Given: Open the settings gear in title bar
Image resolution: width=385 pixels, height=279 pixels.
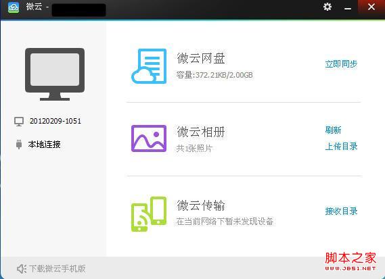Looking at the screenshot, I should click(327, 7).
